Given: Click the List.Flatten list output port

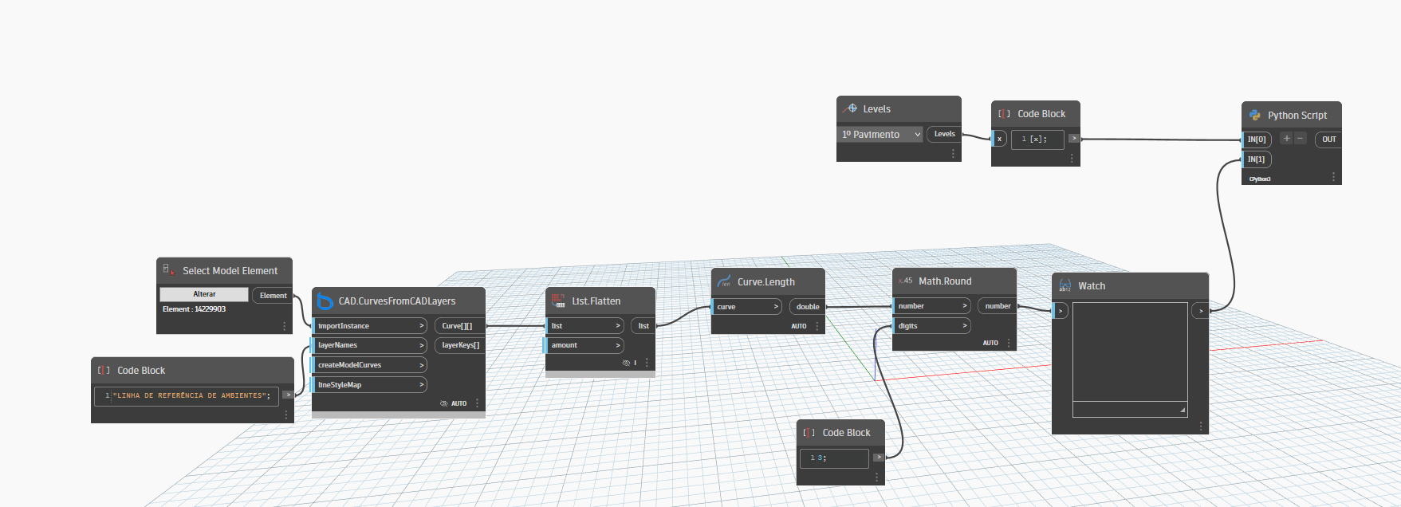Looking at the screenshot, I should pos(643,326).
